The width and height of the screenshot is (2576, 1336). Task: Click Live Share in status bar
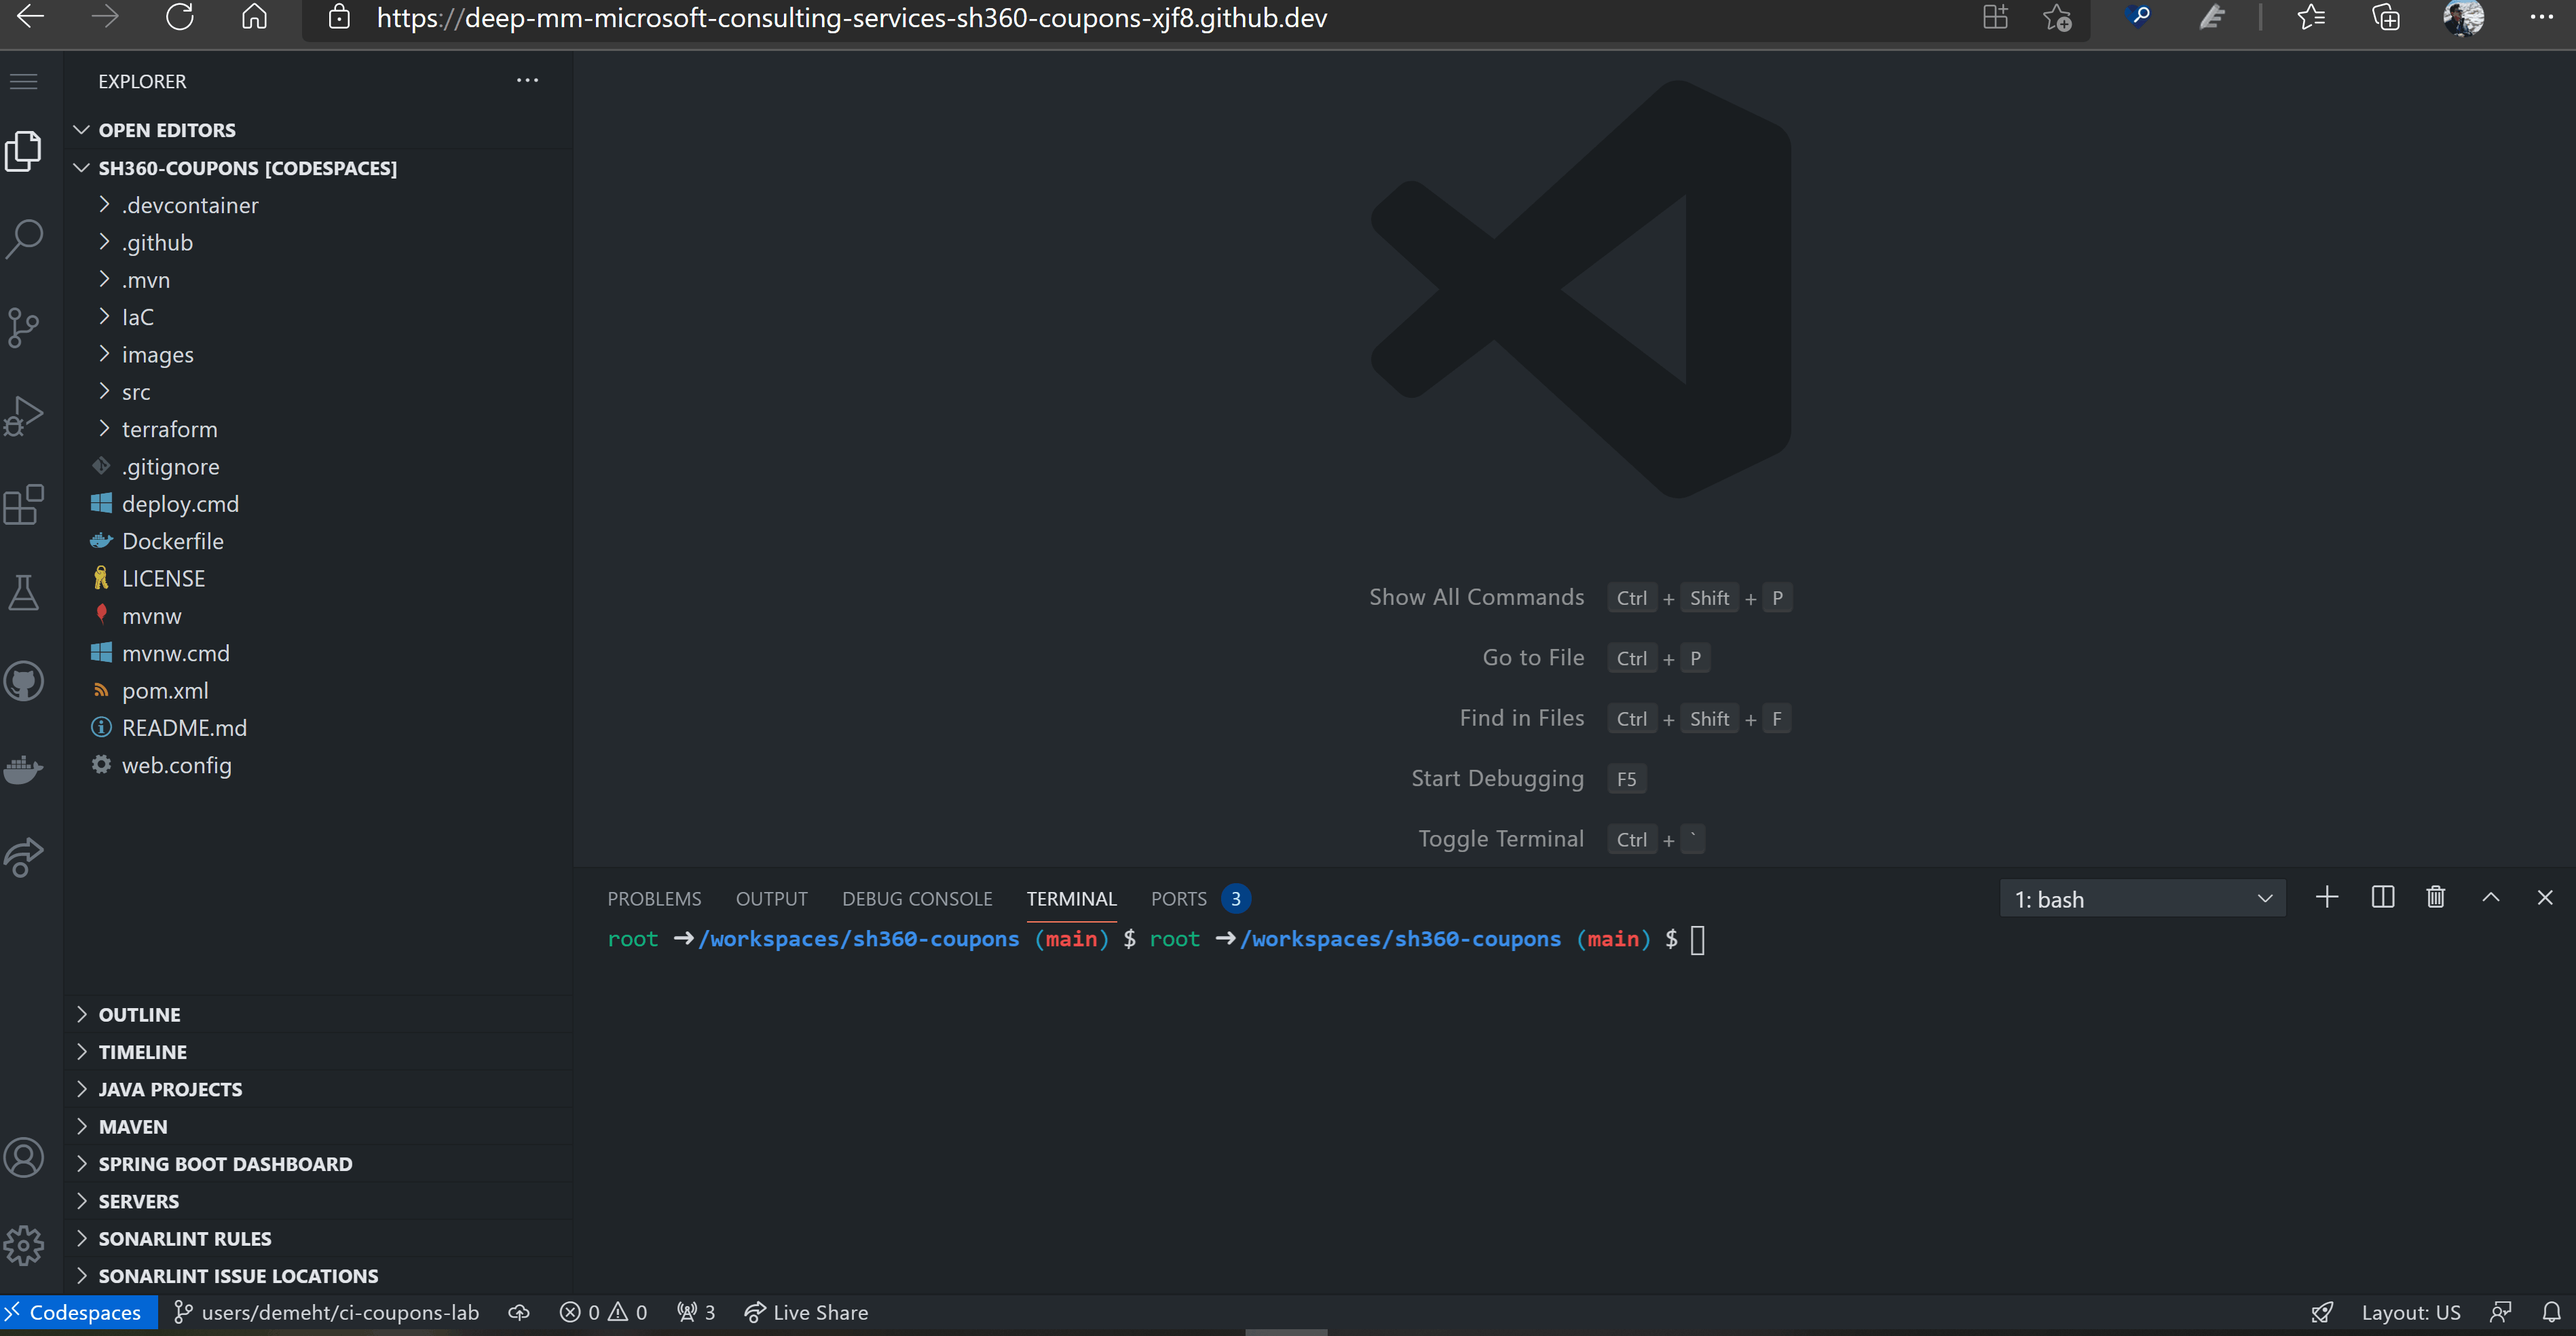pos(806,1312)
